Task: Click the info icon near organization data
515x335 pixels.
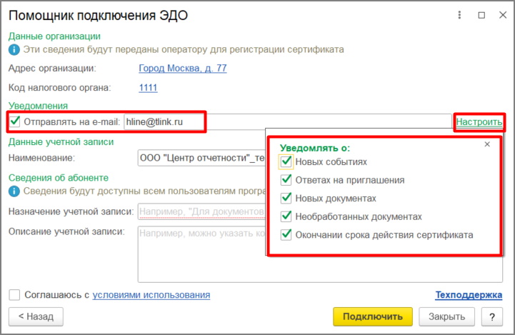Action: (14, 50)
